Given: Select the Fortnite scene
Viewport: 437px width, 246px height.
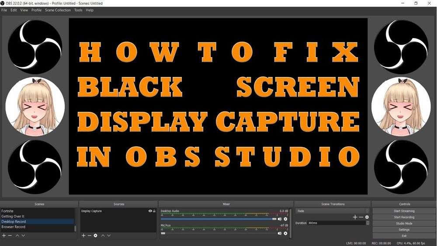Looking at the screenshot, I should pyautogui.click(x=7, y=211).
